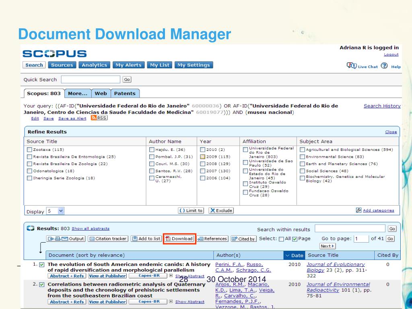Open the My Settings tab
The height and width of the screenshot is (309, 412).
pyautogui.click(x=194, y=65)
